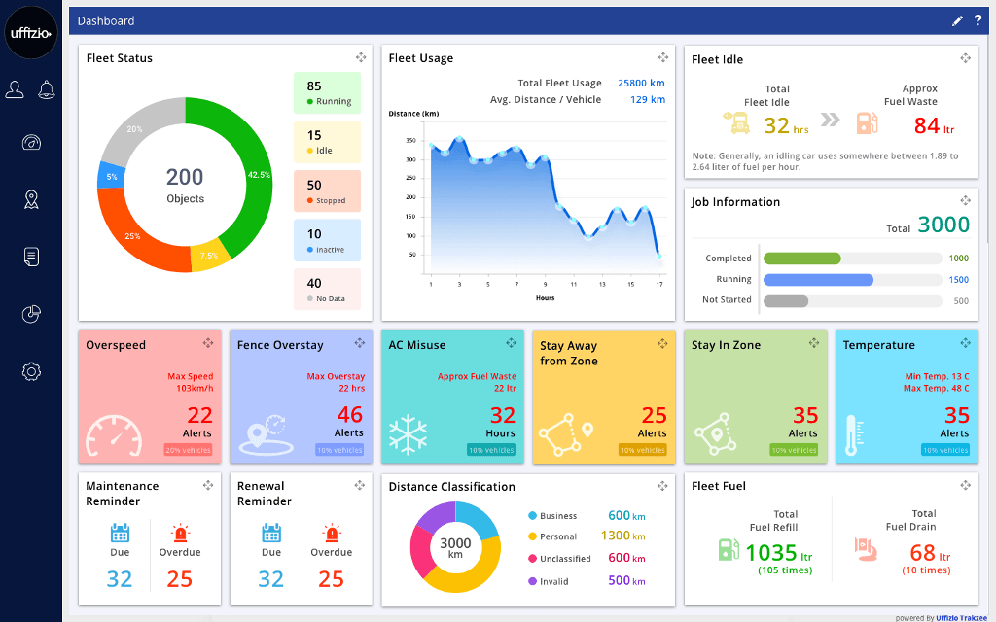996x622 pixels.
Task: Open the speedometer dashboard sidebar icon
Action: (31, 143)
